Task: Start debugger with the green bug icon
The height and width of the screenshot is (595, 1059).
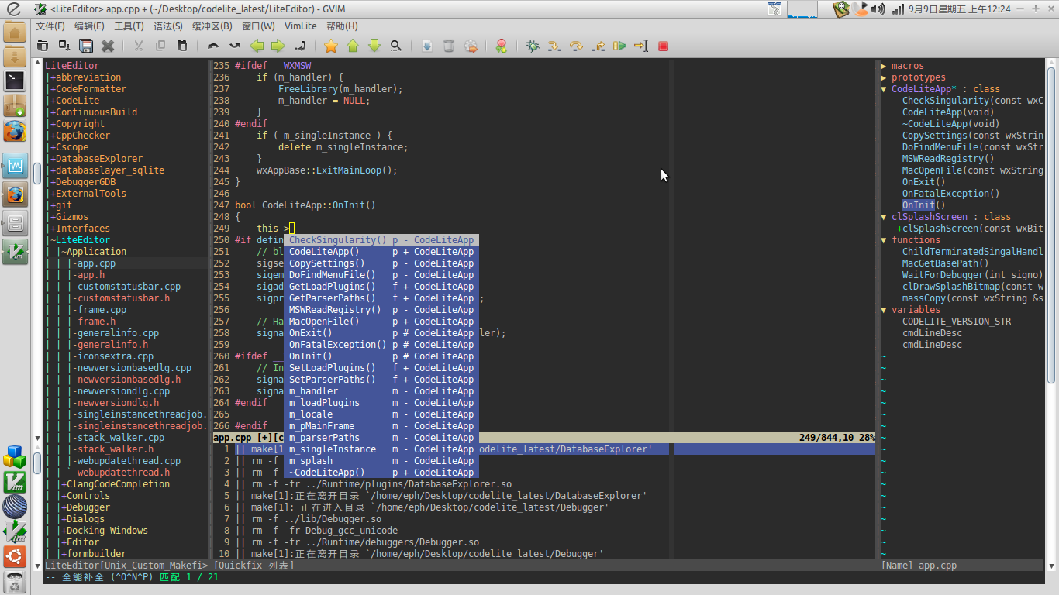Action: [x=533, y=46]
